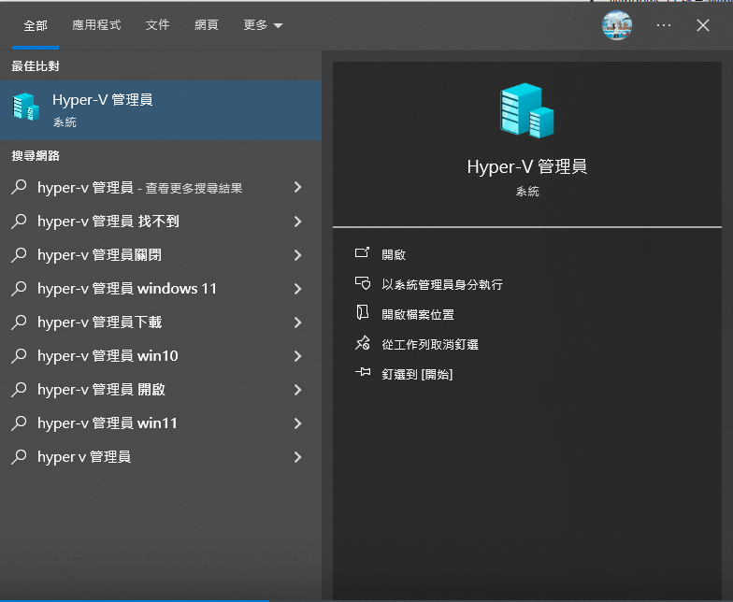This screenshot has width=733, height=602.
Task: Open the Hyper-V 管理員 best match result
Action: pos(161,110)
